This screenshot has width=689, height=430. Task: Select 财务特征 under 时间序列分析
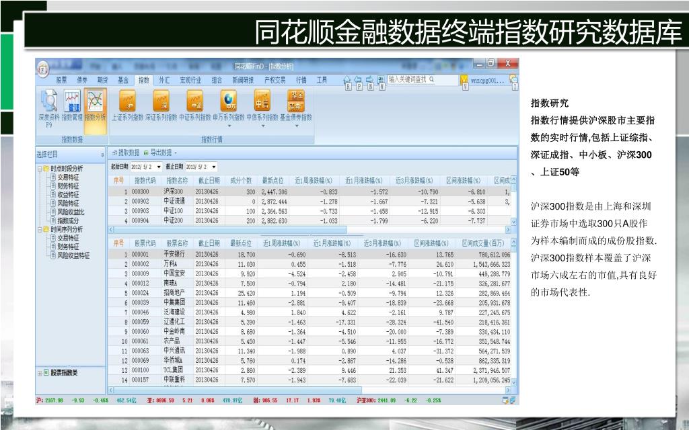pos(68,247)
